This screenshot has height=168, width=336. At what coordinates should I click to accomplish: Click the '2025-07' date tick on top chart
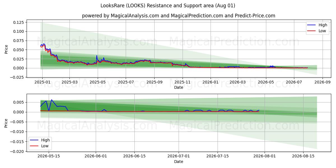pyautogui.click(x=126, y=82)
